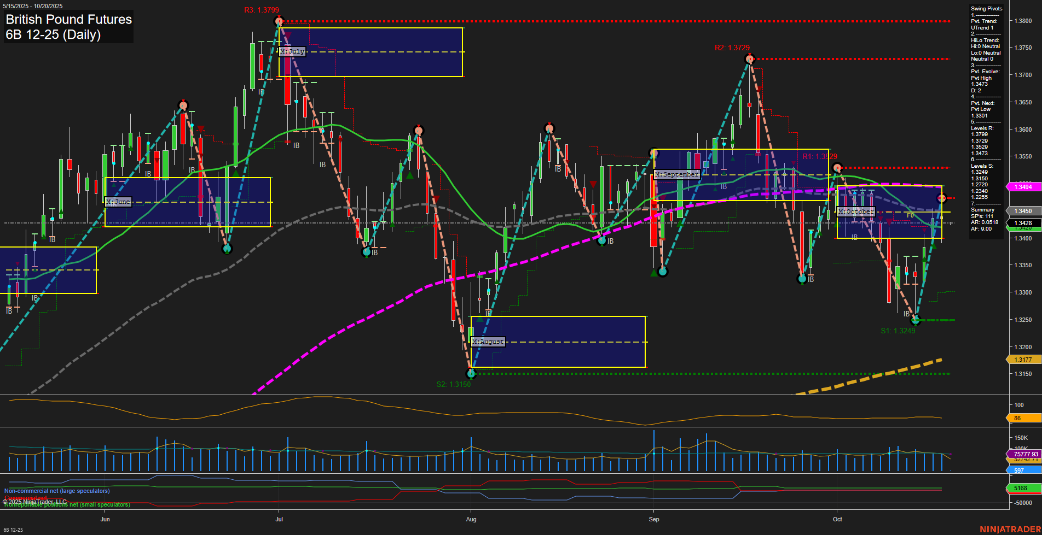The height and width of the screenshot is (535, 1042).
Task: Click the gray 1.3450 pivot price marker
Action: click(1023, 210)
